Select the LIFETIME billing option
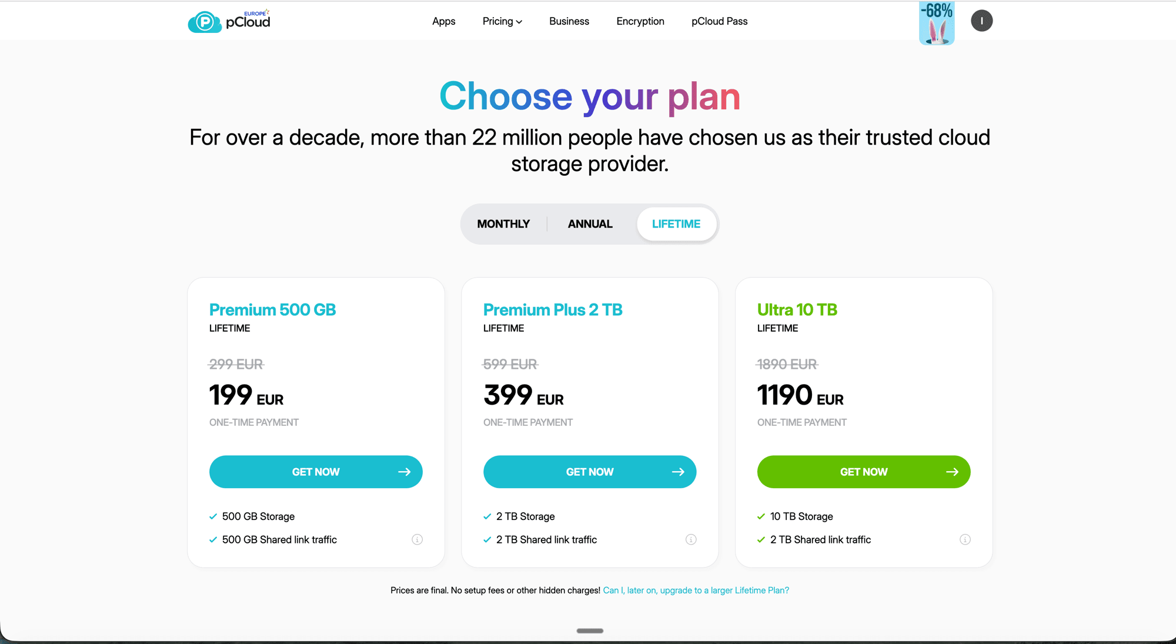The width and height of the screenshot is (1176, 644). pos(676,224)
